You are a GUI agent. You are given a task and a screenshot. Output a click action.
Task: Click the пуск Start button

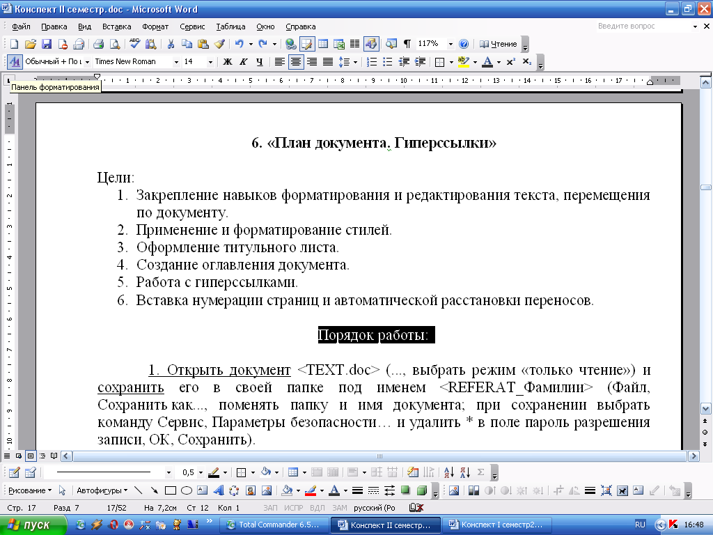33,525
